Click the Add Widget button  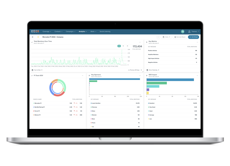coord(193,37)
